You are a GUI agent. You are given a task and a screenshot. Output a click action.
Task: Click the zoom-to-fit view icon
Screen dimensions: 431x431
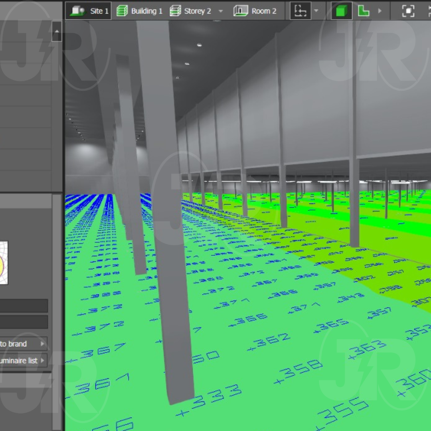point(408,11)
